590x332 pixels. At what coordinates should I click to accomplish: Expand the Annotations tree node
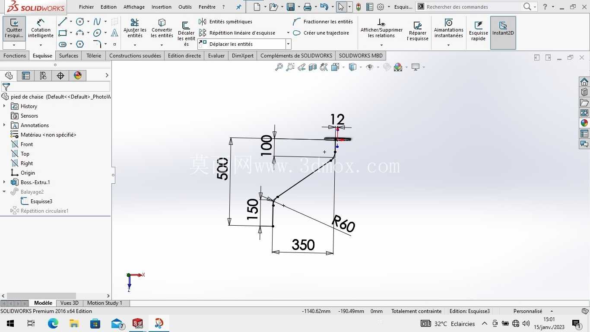point(4,125)
